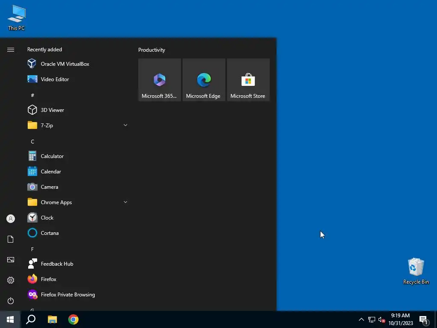Open Settings gear in Start sidebar
Viewport: 437px width, 328px height.
coord(11,280)
